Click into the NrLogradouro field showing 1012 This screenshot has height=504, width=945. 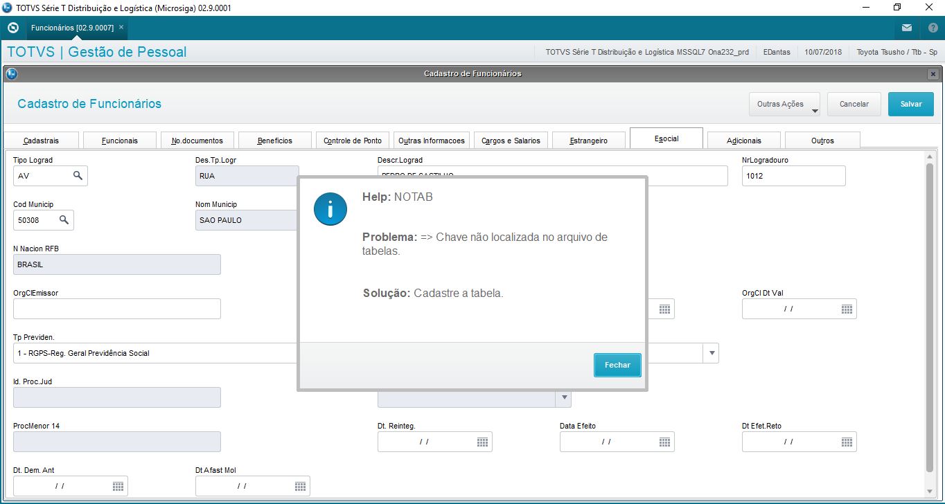pos(794,176)
